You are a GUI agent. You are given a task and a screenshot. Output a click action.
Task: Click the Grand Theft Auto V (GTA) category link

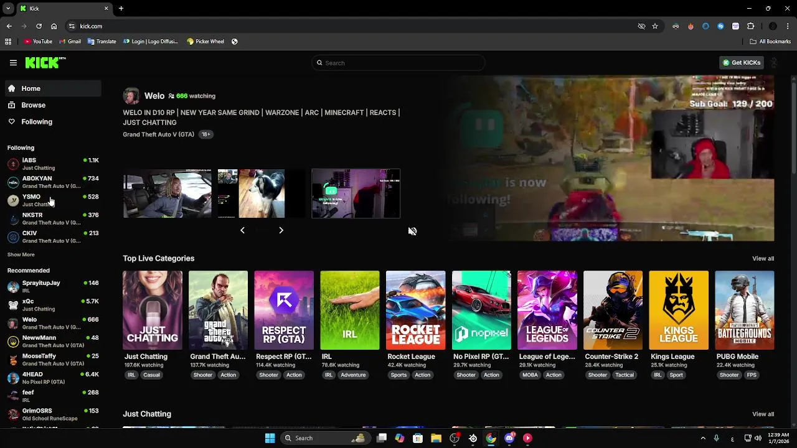(158, 134)
